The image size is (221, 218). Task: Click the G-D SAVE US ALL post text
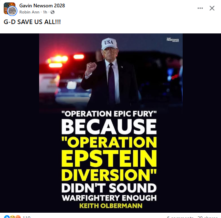tap(32, 22)
